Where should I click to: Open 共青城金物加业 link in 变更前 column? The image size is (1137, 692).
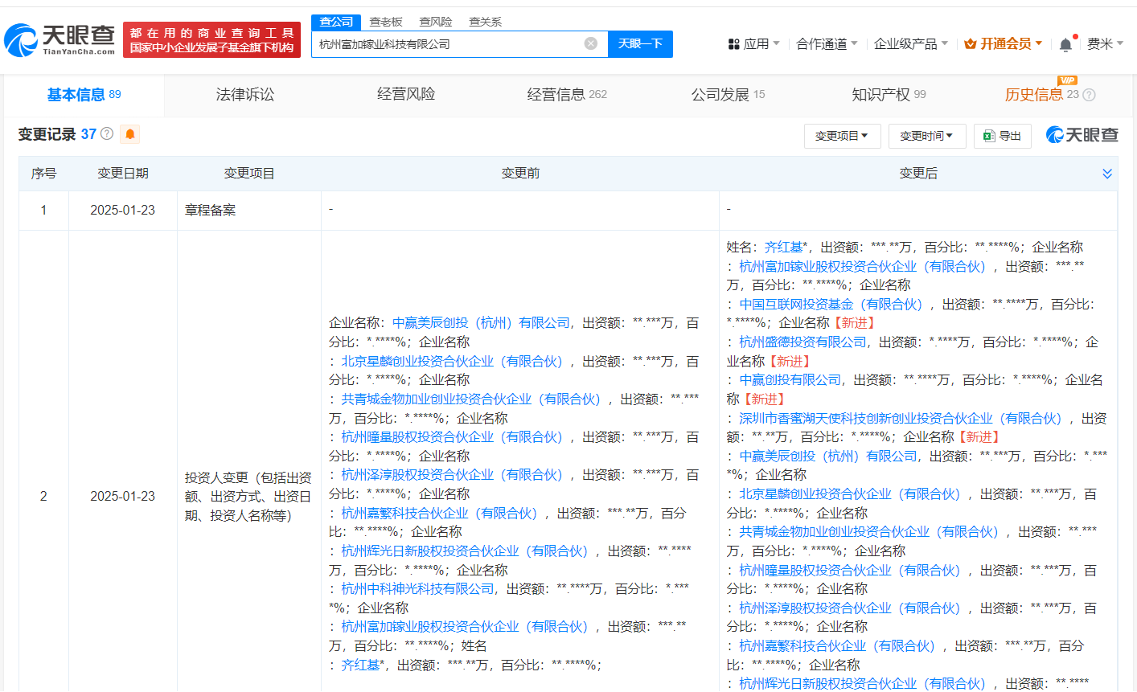coord(470,399)
